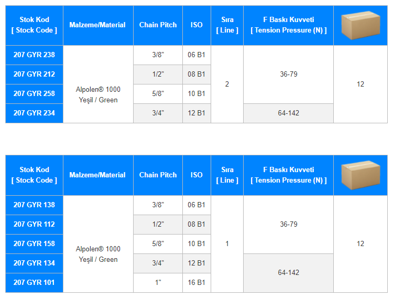Screen dimensions: 393x297
Task: Open stock code 207 GYR 238
Action: click(34, 55)
